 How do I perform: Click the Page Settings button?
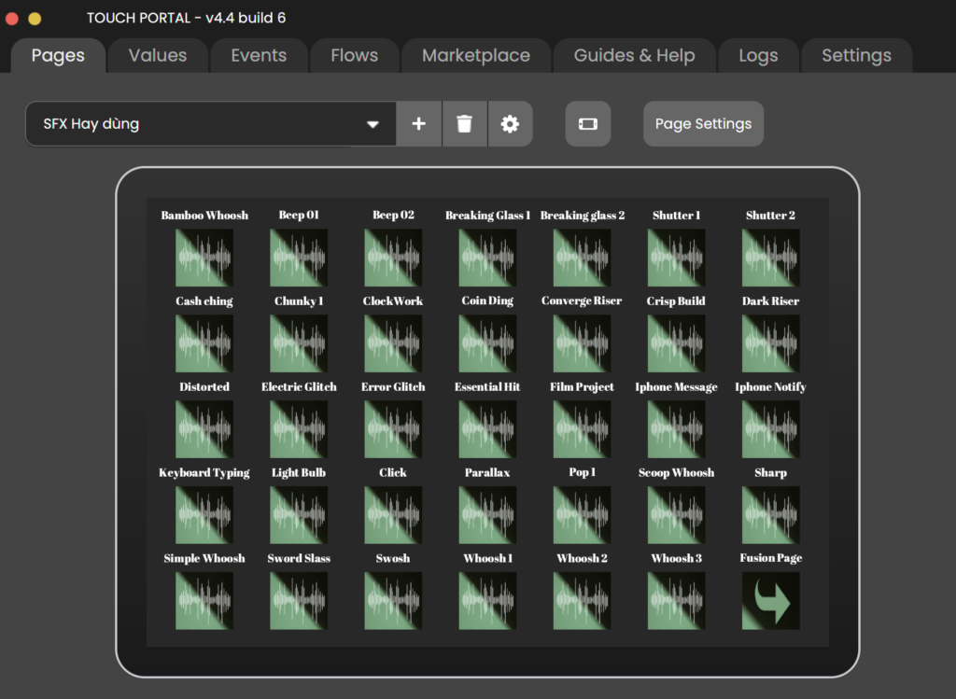(x=703, y=124)
